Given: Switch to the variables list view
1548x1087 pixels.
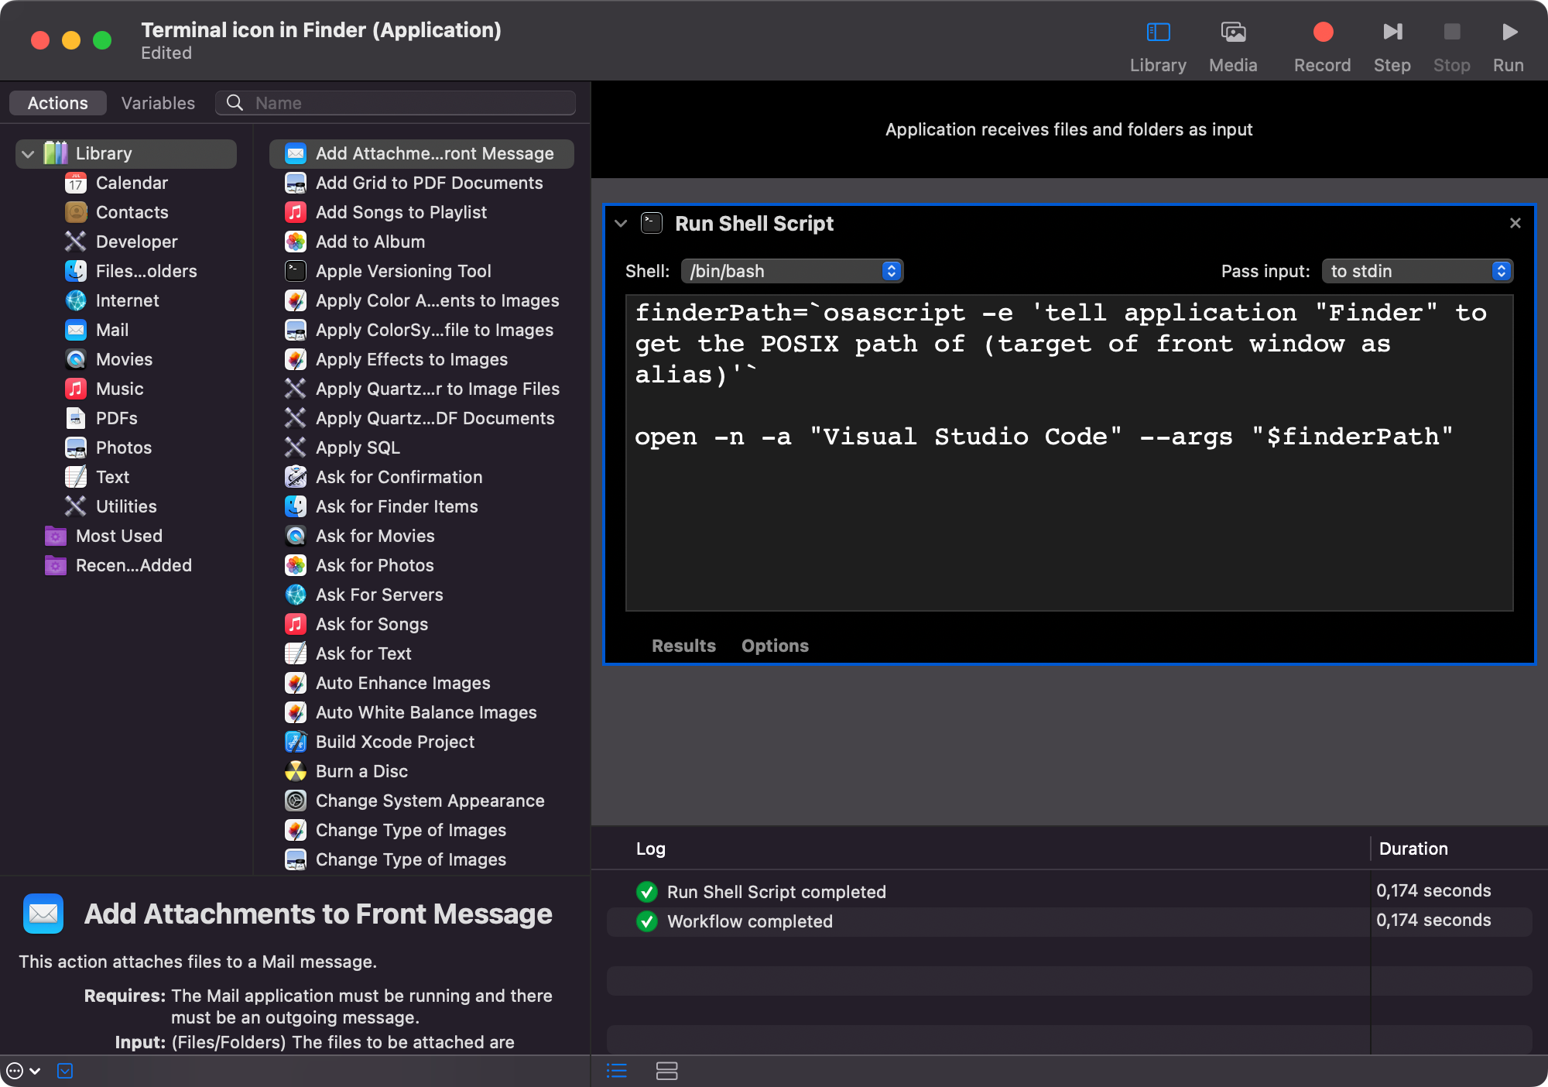Looking at the screenshot, I should click(666, 1071).
